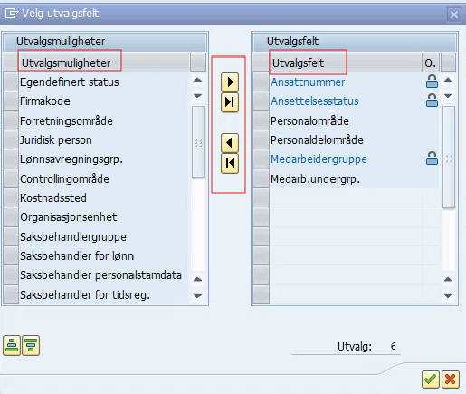Click the move all right arrow button
This screenshot has width=466, height=394.
pyautogui.click(x=230, y=102)
